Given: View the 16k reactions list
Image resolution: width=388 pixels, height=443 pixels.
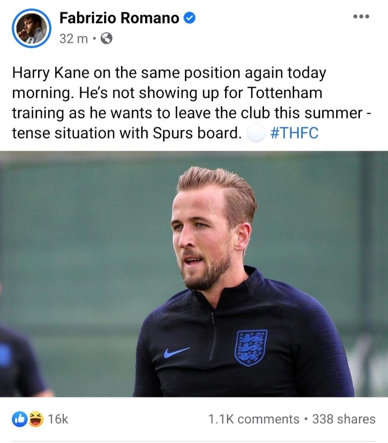Looking at the screenshot, I should [58, 419].
